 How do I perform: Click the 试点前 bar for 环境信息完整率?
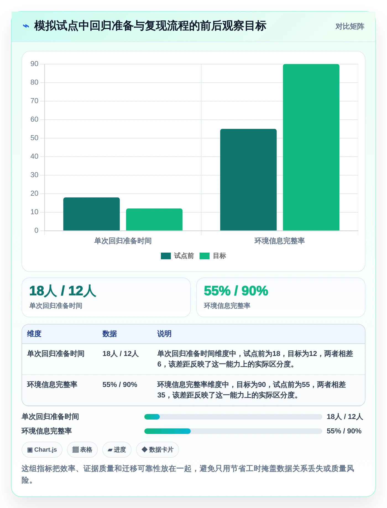click(x=248, y=180)
